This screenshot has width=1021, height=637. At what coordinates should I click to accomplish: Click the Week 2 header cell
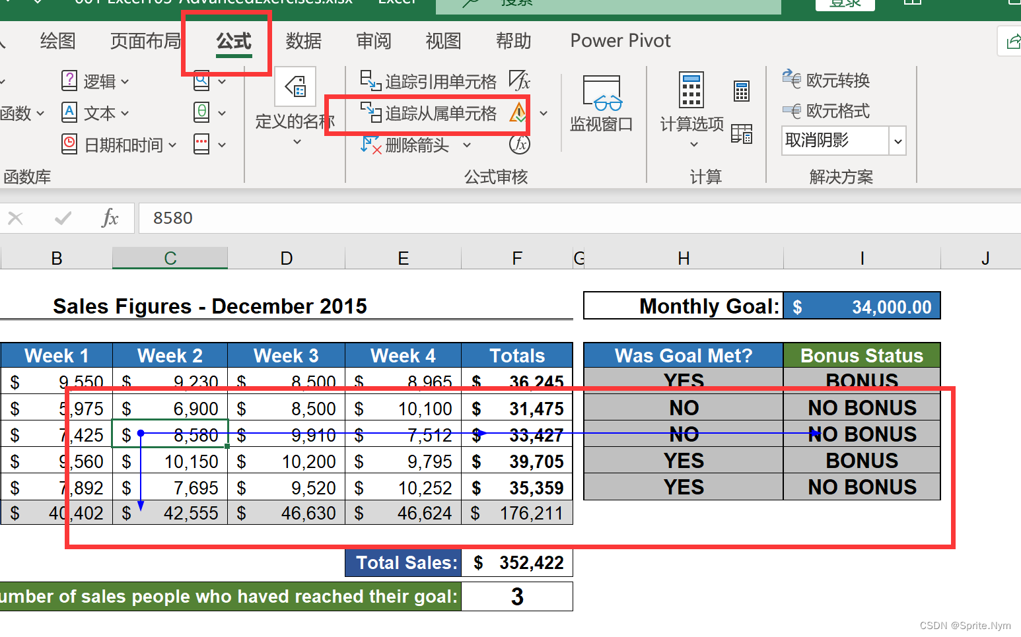pos(170,356)
